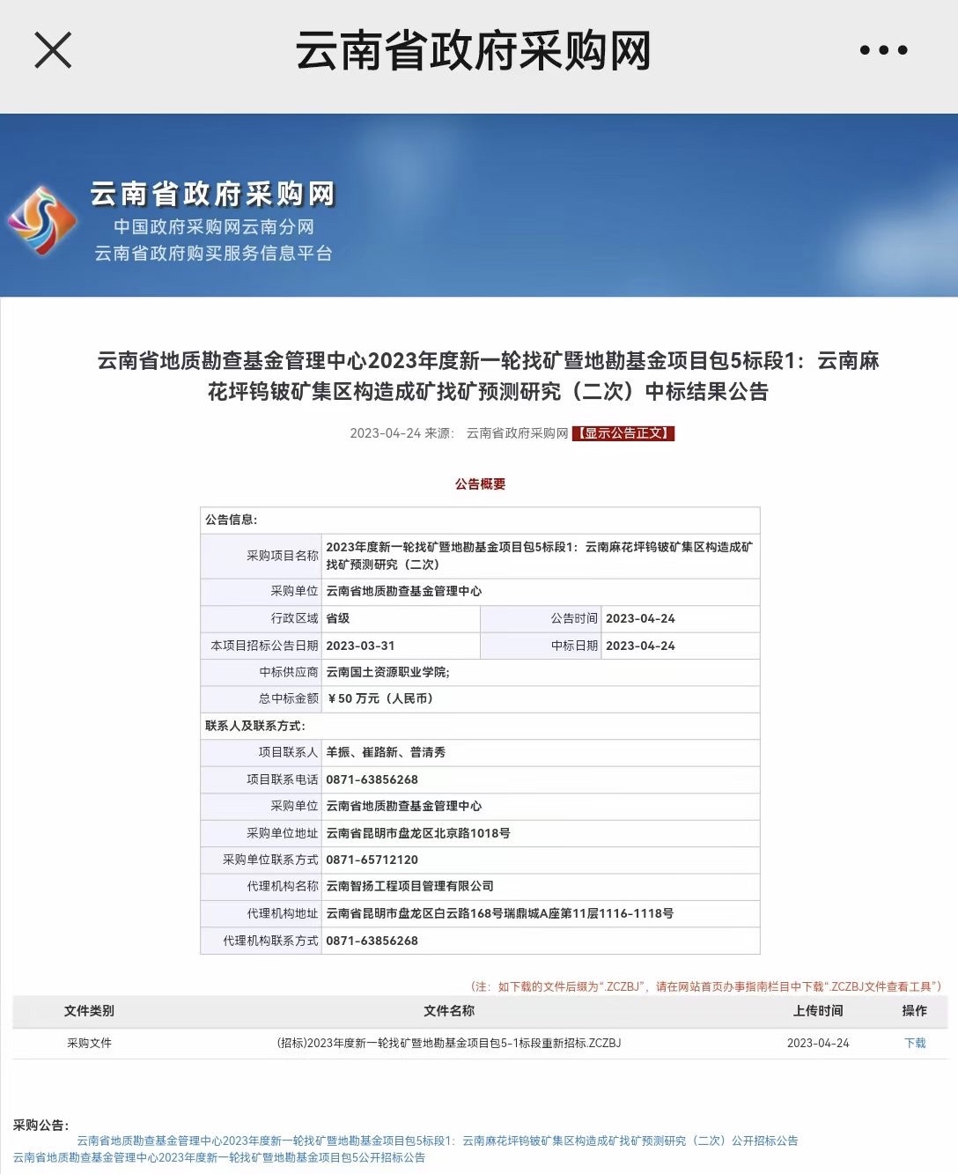Select the red ZCZBJ download note

[706, 986]
